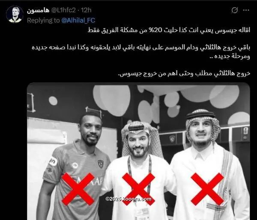
Task: Click the red X on the middle man
Action: pos(138,189)
